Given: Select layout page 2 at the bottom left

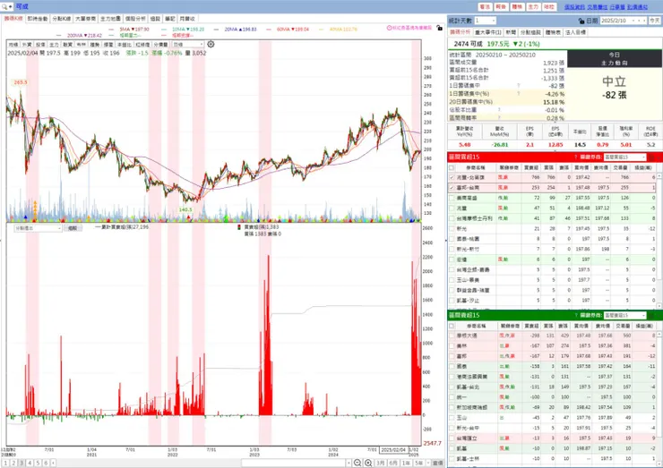Looking at the screenshot, I should pyautogui.click(x=13, y=464).
